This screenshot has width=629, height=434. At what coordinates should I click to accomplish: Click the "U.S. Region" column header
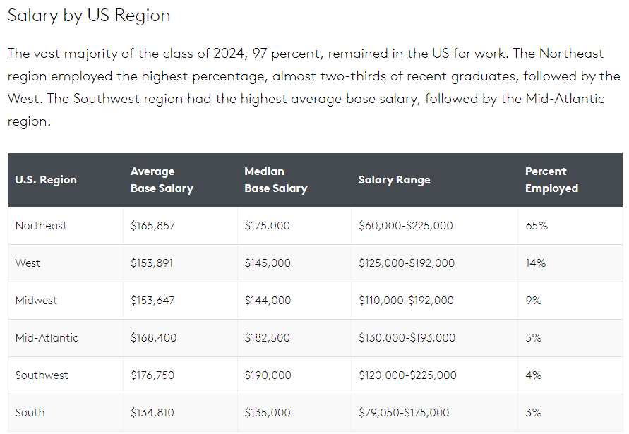coord(46,180)
